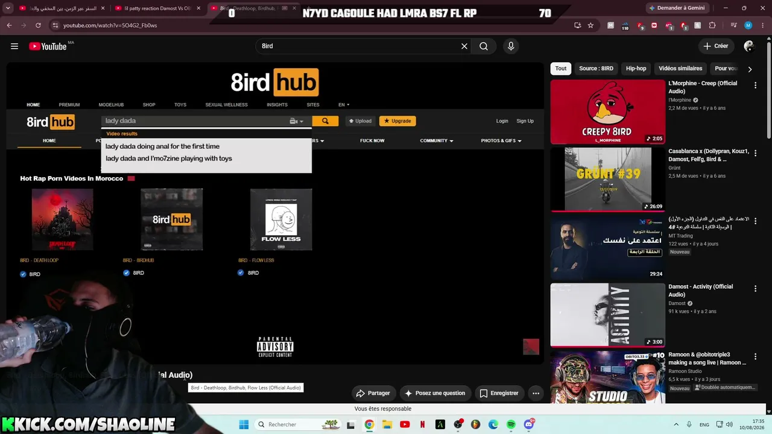Image resolution: width=772 pixels, height=434 pixels.
Task: Select the Source : 8IRD chip
Action: pyautogui.click(x=596, y=69)
